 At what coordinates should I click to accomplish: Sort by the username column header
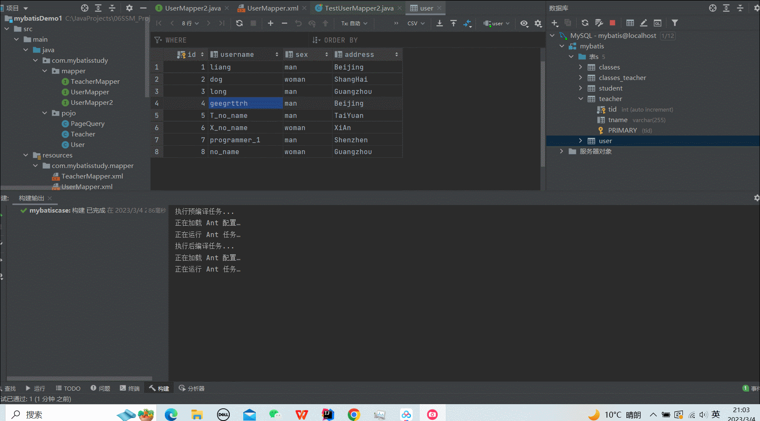pos(244,54)
